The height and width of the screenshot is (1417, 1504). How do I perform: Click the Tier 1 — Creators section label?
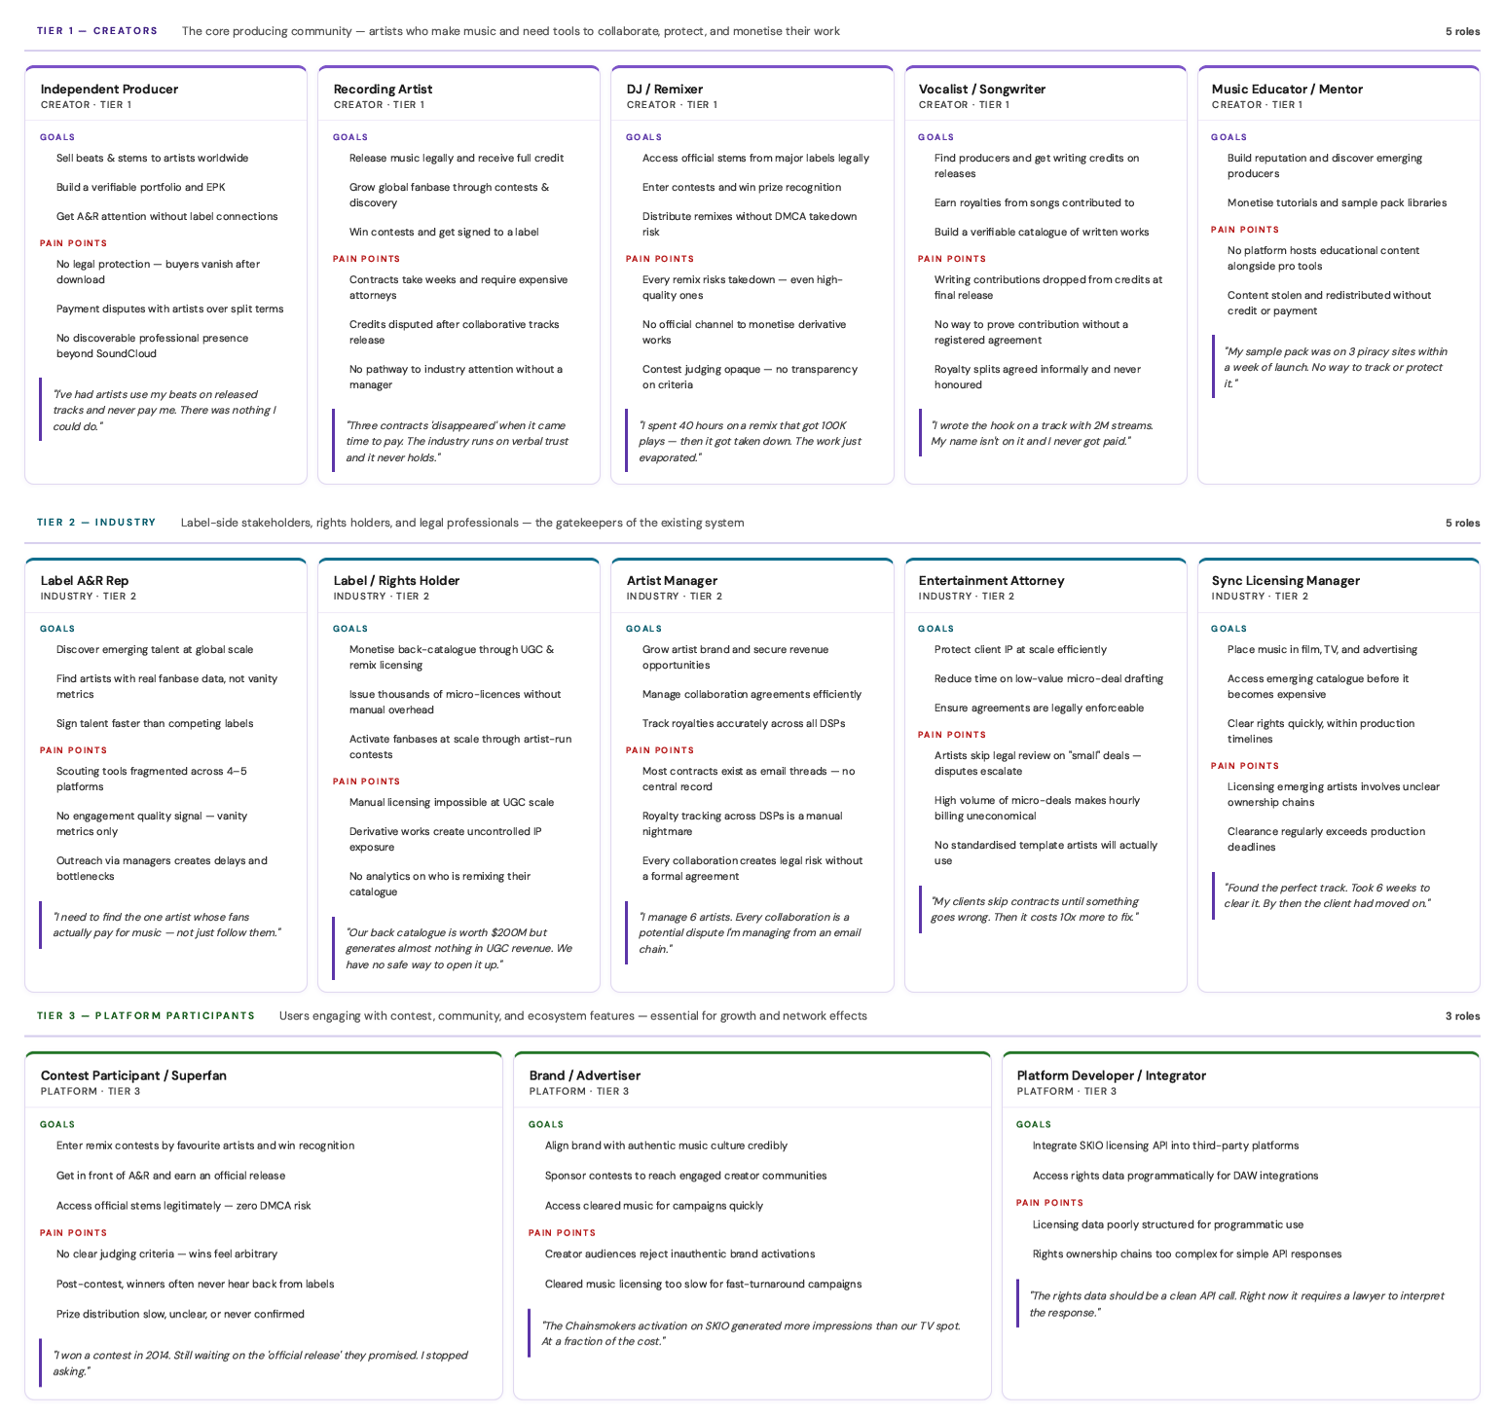[x=97, y=31]
